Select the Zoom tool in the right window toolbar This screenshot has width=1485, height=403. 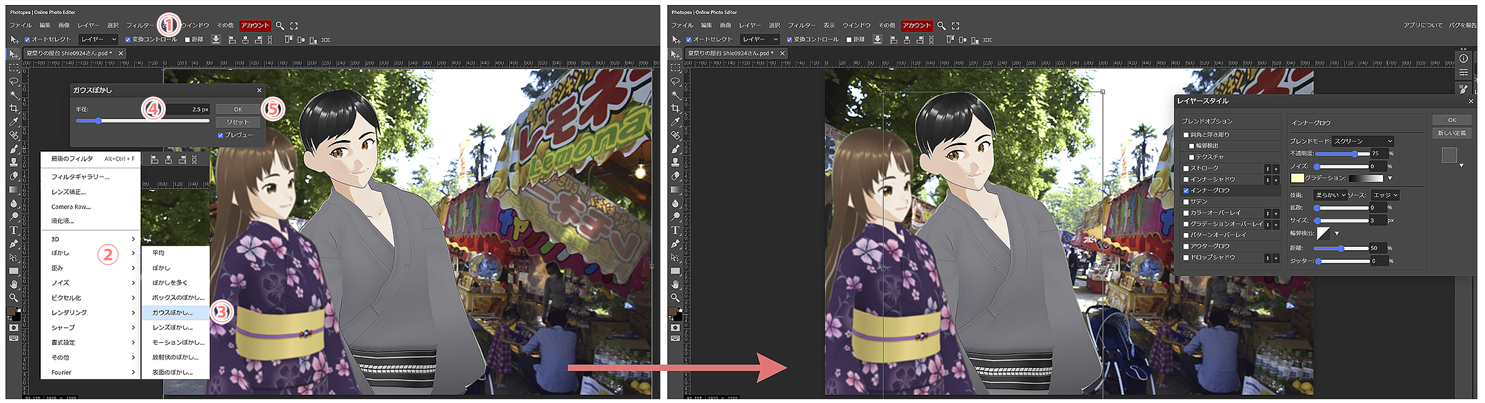[675, 298]
